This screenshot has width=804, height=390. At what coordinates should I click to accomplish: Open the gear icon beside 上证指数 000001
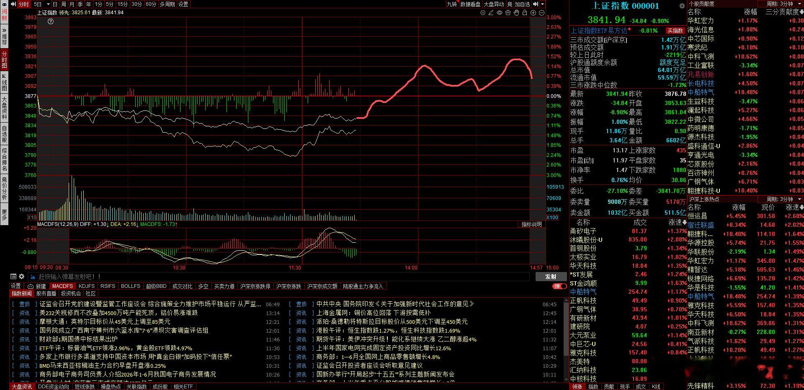click(x=682, y=6)
